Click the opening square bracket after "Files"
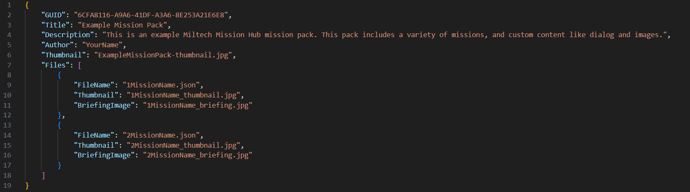 coord(79,65)
